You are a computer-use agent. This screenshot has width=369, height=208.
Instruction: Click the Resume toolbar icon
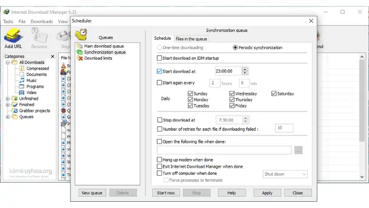(39, 35)
